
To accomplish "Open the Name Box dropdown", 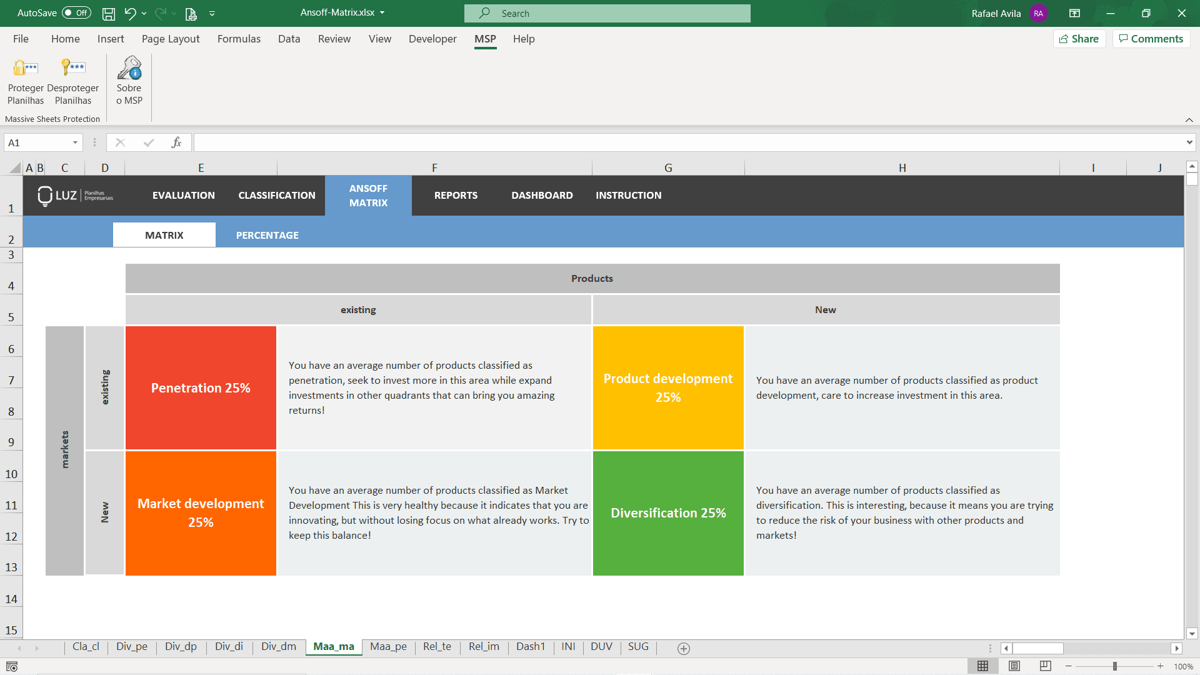I will [x=75, y=142].
